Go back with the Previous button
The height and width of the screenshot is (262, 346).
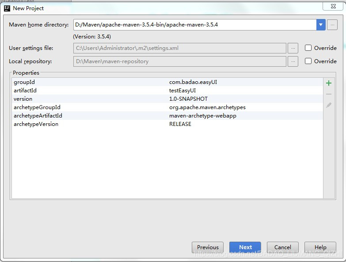(208, 247)
